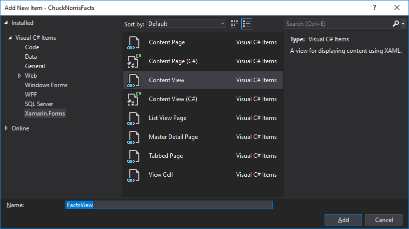409x229 pixels.
Task: Open the Sort by dropdown
Action: click(186, 24)
